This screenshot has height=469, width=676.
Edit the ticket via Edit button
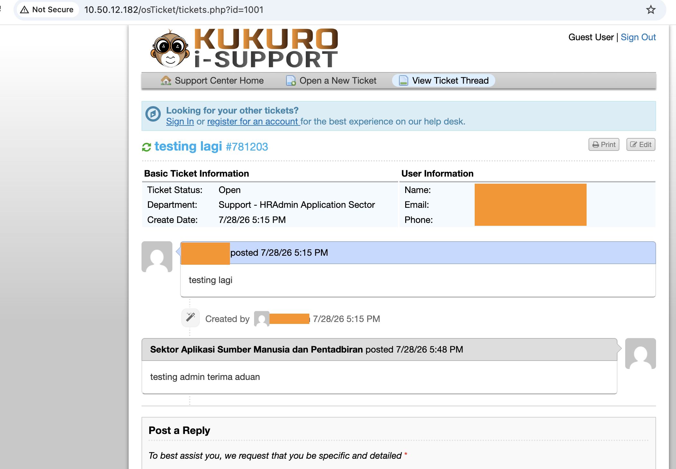[641, 144]
